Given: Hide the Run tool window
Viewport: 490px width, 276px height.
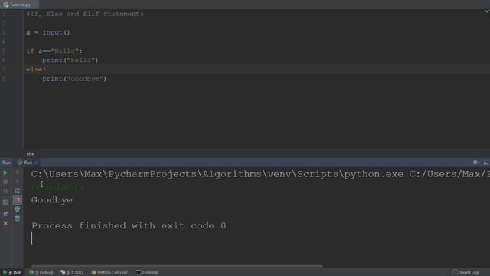Looking at the screenshot, I should coord(485,162).
